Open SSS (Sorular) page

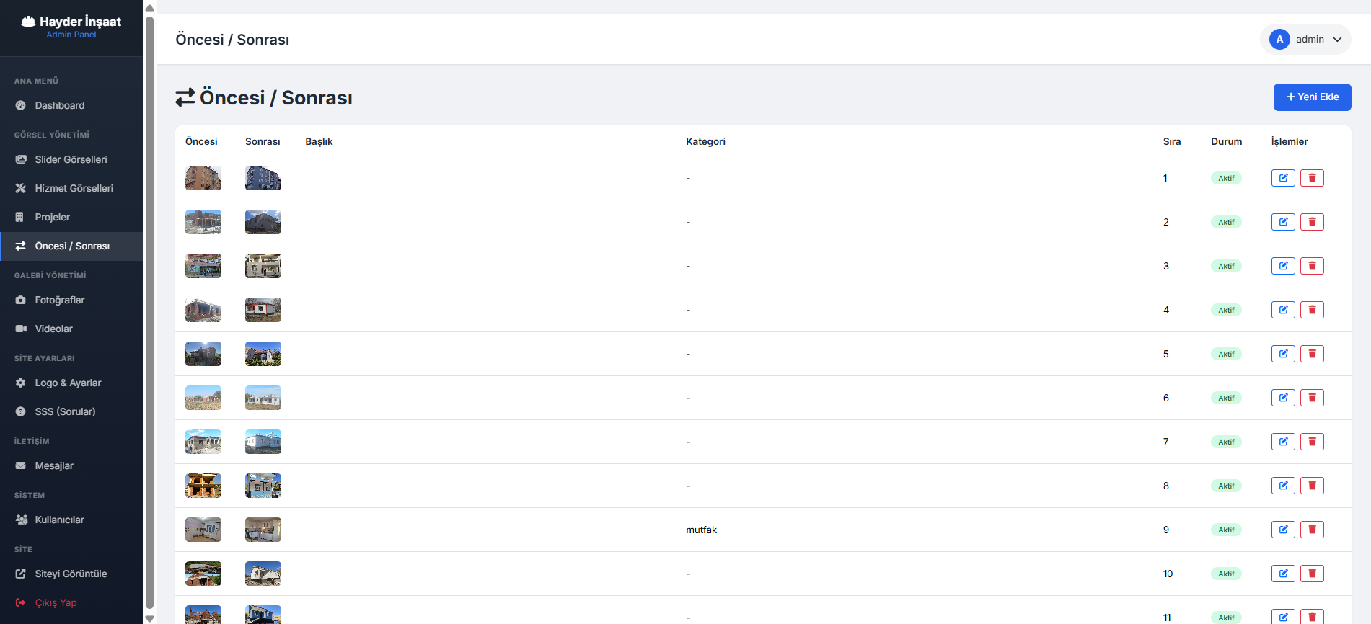(x=71, y=411)
